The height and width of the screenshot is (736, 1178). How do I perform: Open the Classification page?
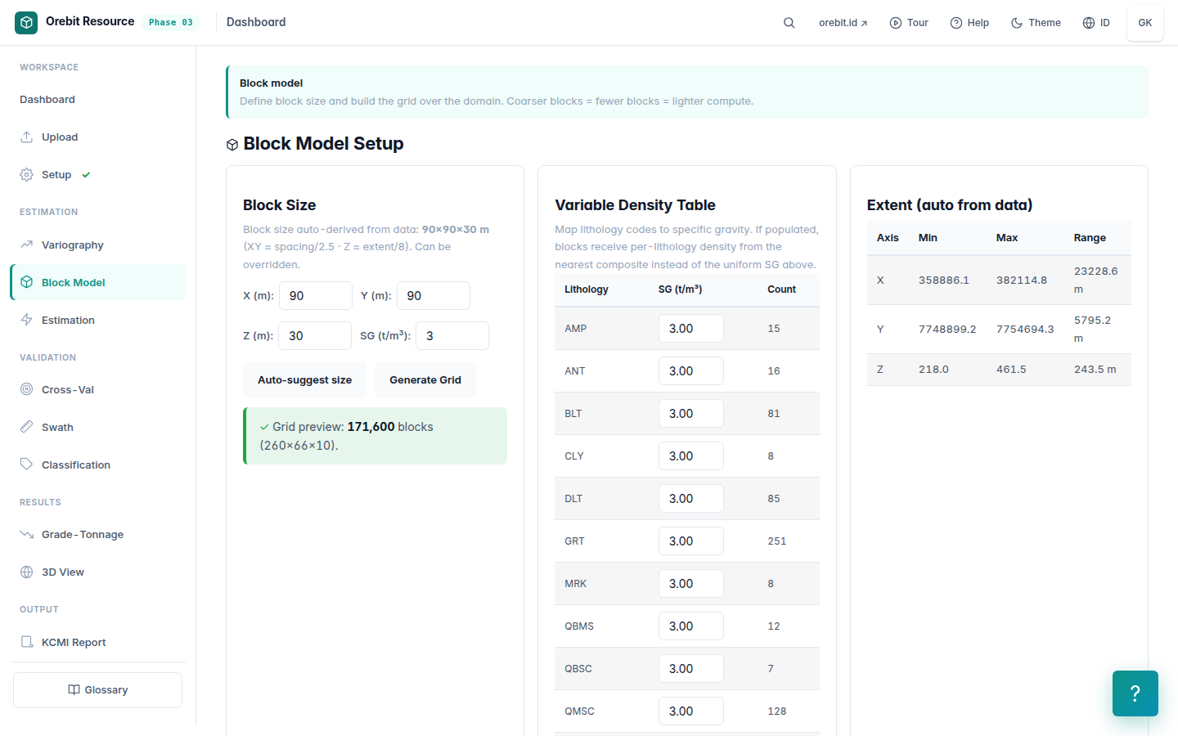tap(97, 465)
